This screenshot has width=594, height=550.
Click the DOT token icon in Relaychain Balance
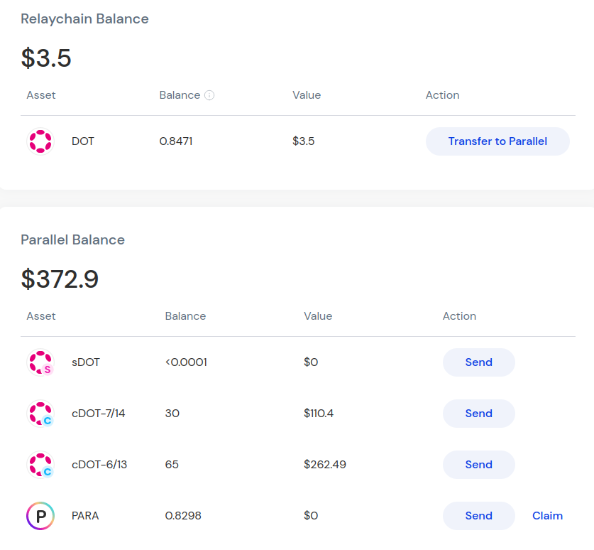pyautogui.click(x=40, y=141)
